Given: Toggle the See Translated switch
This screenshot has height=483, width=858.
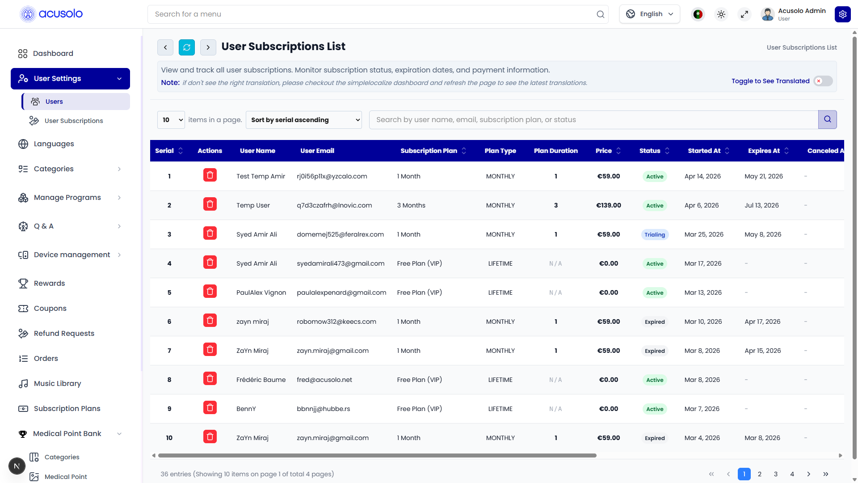Looking at the screenshot, I should [823, 81].
